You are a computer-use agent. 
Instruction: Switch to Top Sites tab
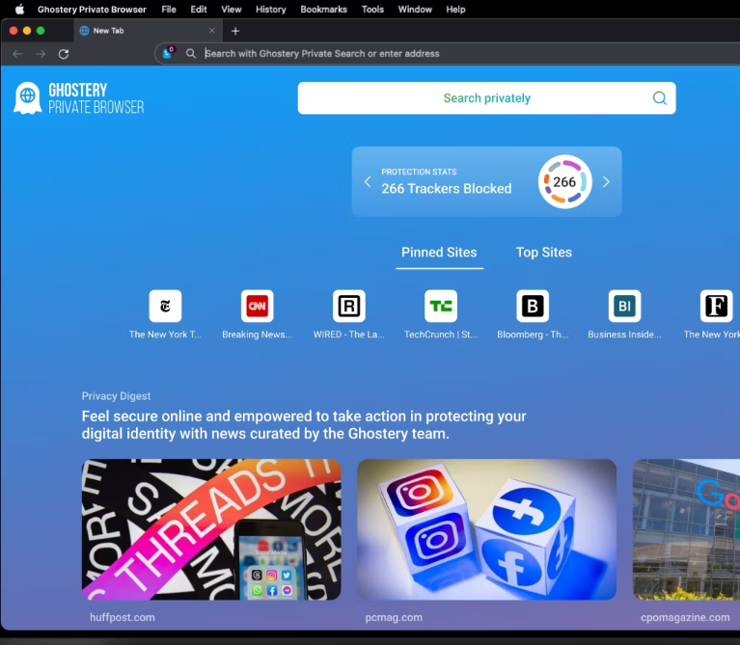pos(544,253)
